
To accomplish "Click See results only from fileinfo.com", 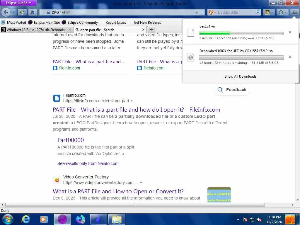I will [x=88, y=163].
